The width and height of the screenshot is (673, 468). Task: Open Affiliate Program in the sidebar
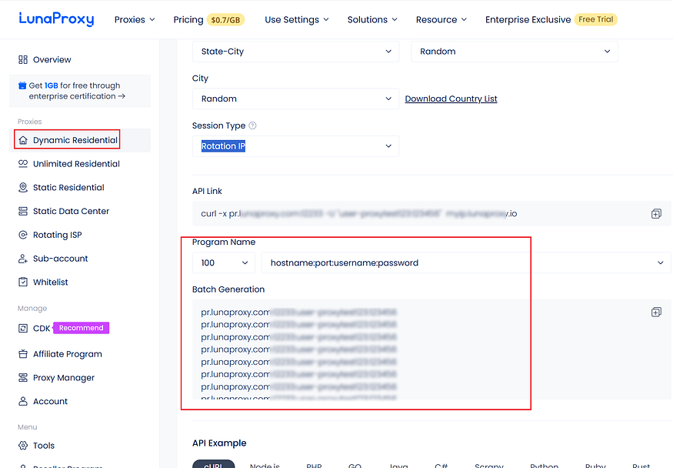(68, 354)
